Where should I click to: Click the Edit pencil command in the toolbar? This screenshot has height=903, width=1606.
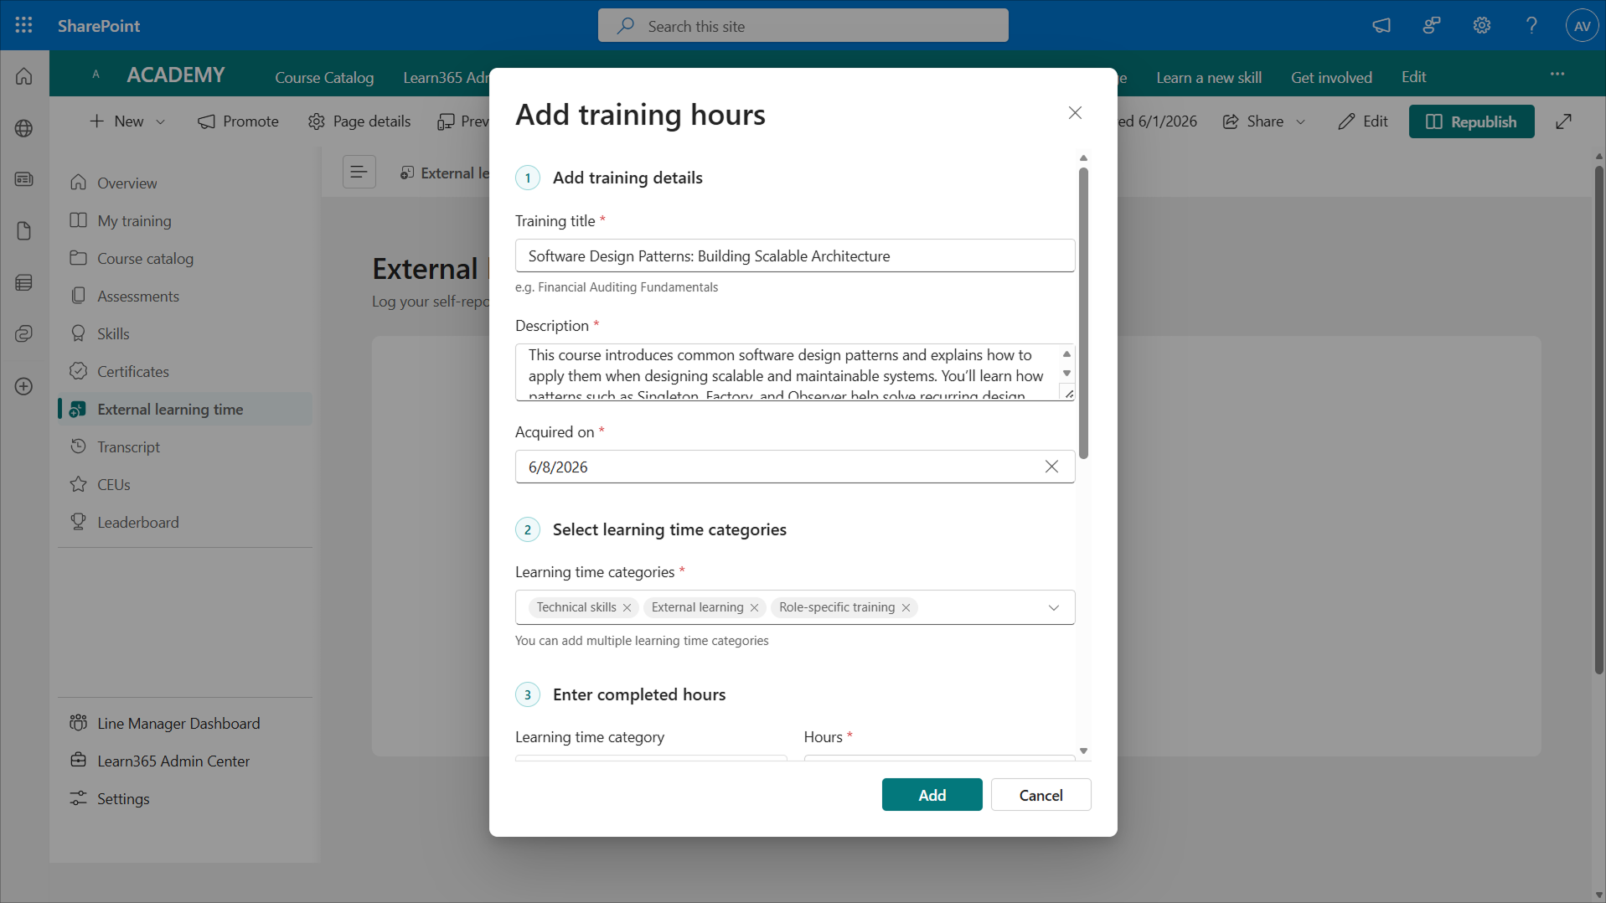pos(1362,121)
